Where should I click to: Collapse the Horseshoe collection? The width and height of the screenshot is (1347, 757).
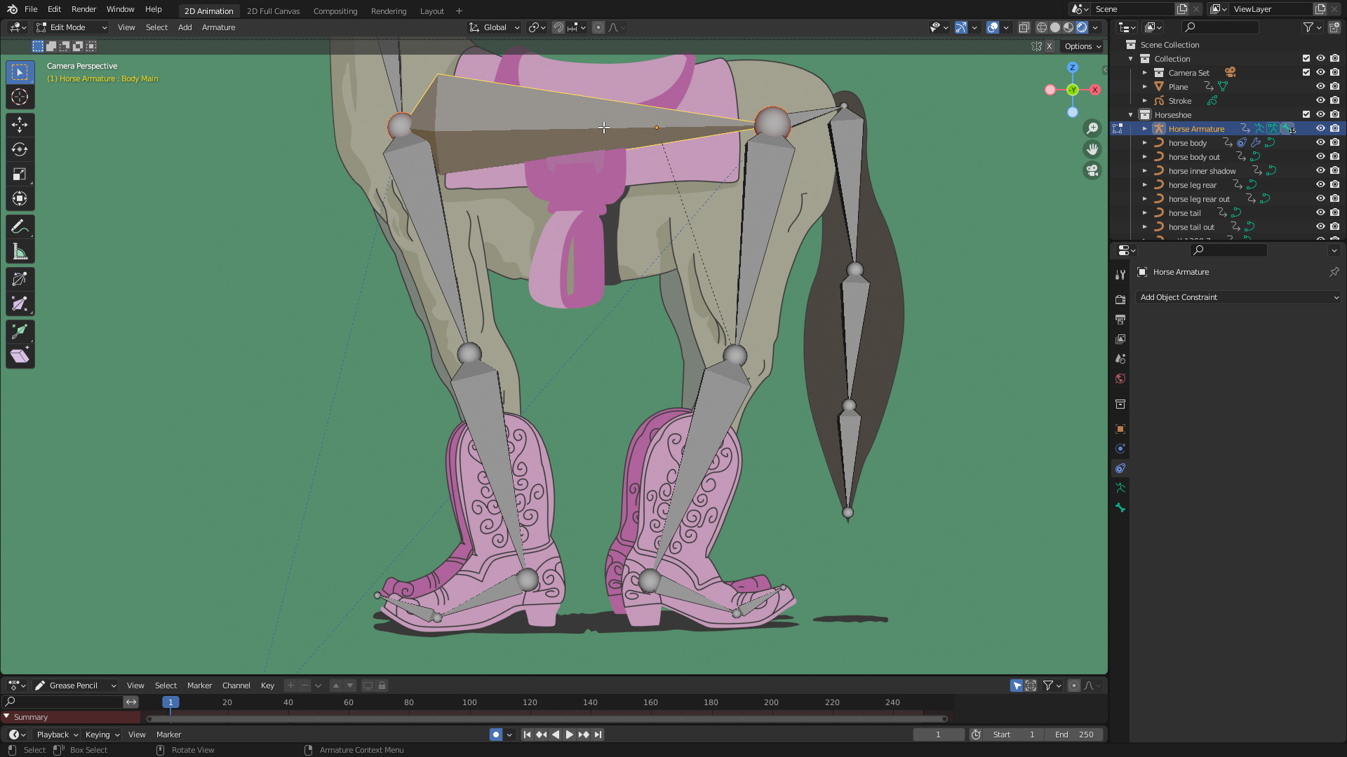pyautogui.click(x=1131, y=115)
